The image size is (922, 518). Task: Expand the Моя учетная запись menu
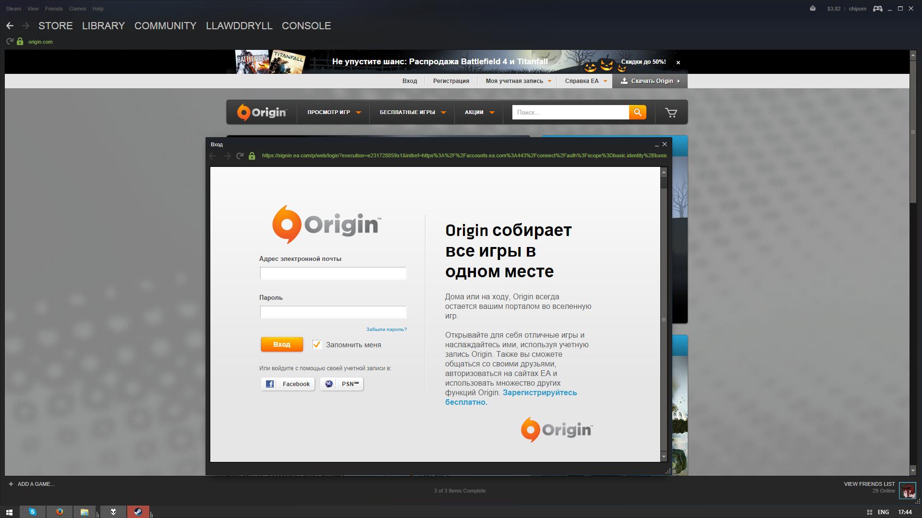point(518,81)
